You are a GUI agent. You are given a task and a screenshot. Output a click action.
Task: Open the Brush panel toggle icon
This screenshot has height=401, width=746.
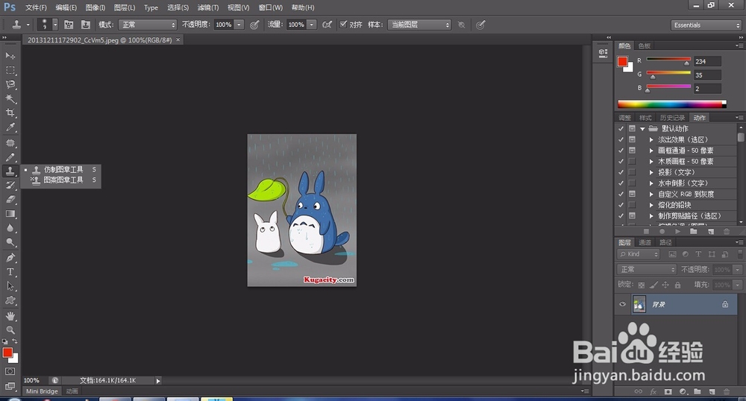pyautogui.click(x=69, y=25)
